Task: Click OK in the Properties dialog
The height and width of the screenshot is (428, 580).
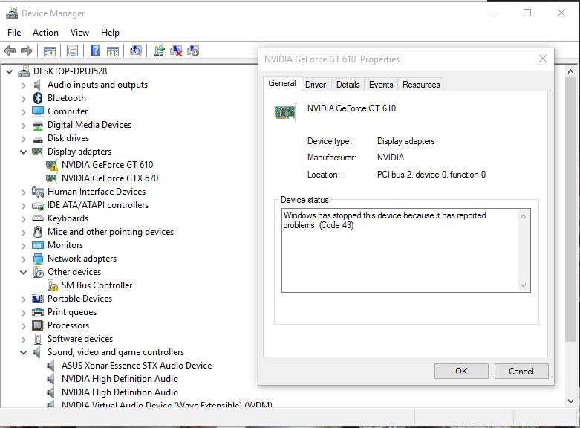Action: (461, 372)
